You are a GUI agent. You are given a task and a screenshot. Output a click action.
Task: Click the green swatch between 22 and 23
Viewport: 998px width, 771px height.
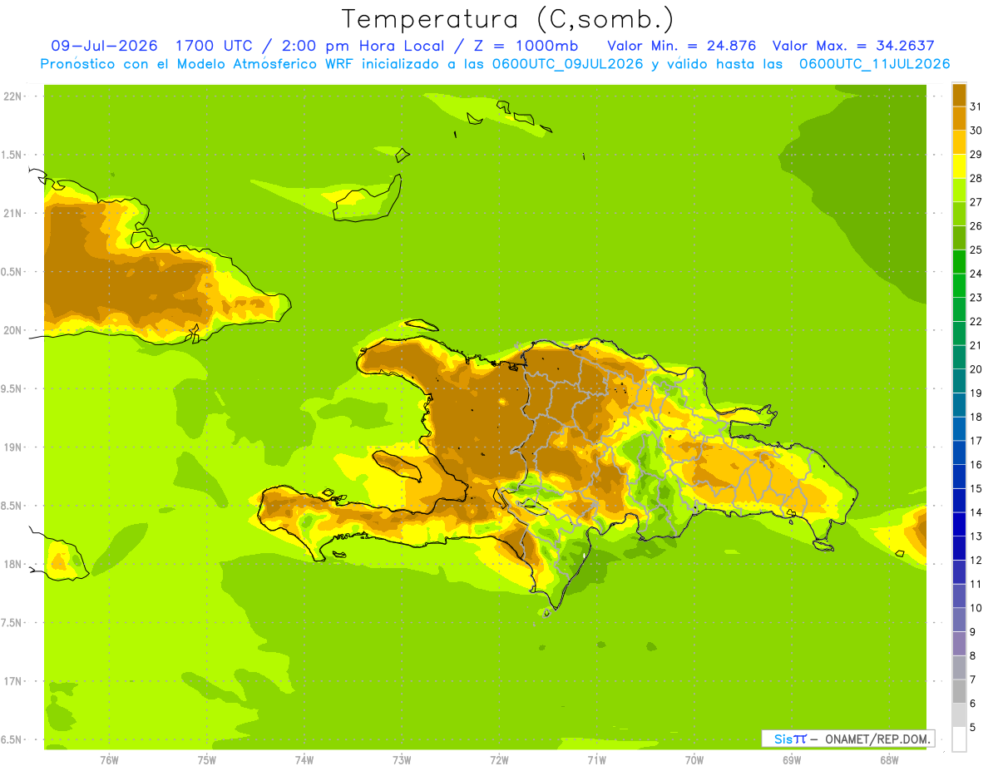[959, 309]
